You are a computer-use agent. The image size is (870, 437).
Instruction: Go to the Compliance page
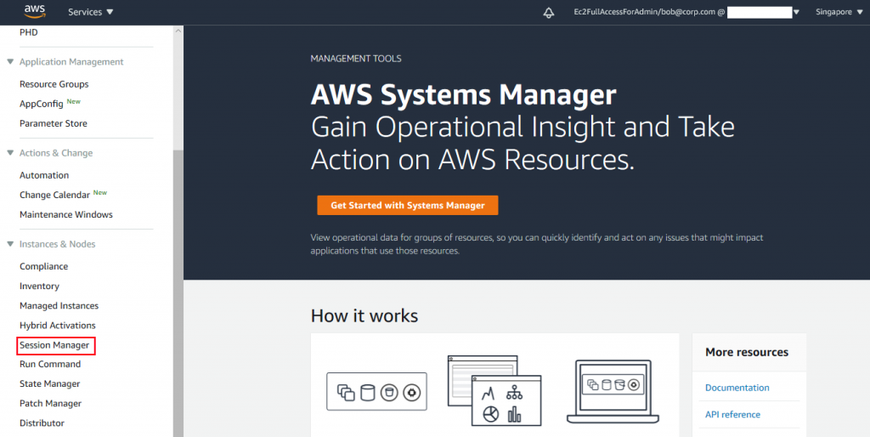click(x=44, y=266)
